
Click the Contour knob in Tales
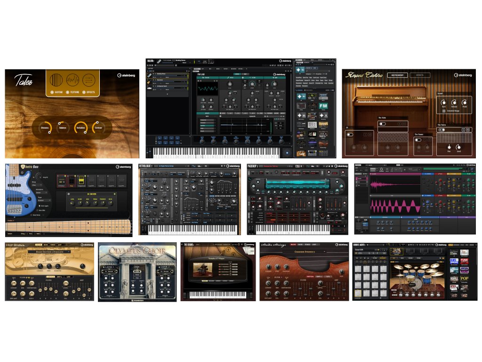[x=98, y=127]
